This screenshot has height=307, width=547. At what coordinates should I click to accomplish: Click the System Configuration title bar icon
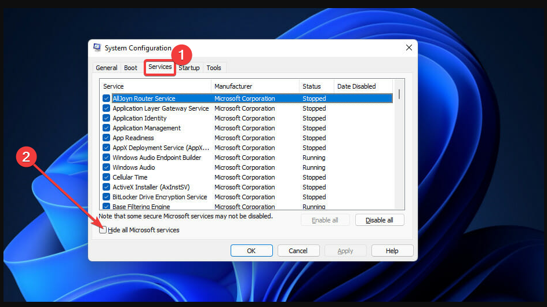pos(97,47)
